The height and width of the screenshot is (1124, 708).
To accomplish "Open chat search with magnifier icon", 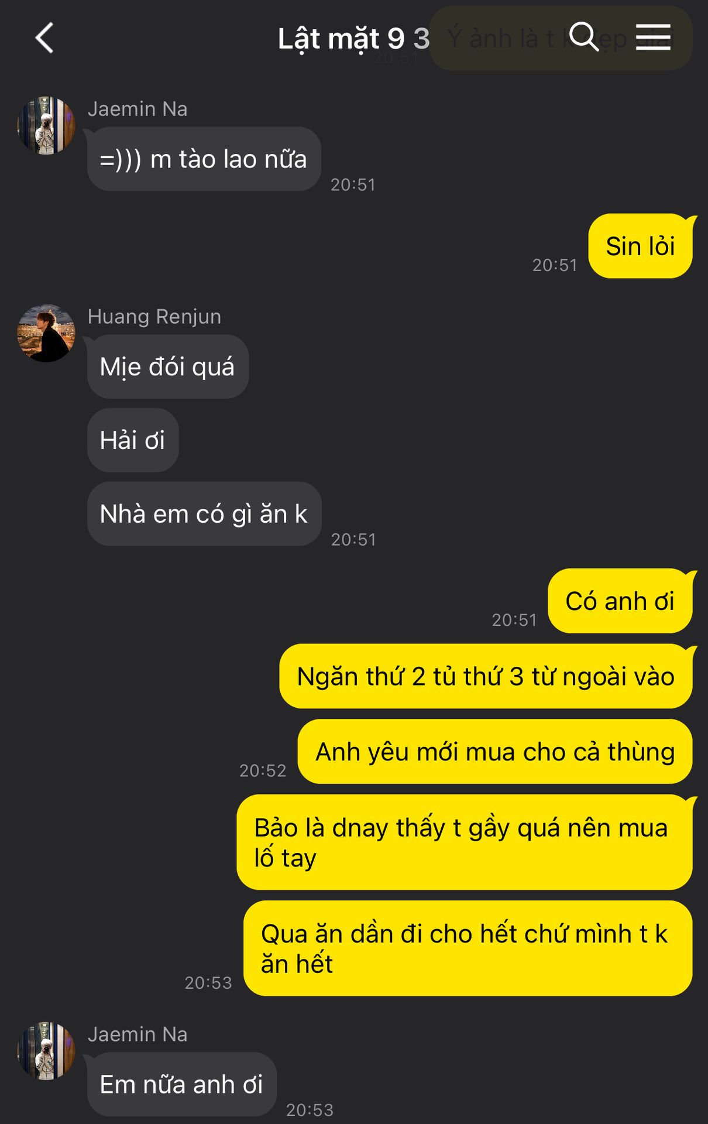I will [x=583, y=37].
